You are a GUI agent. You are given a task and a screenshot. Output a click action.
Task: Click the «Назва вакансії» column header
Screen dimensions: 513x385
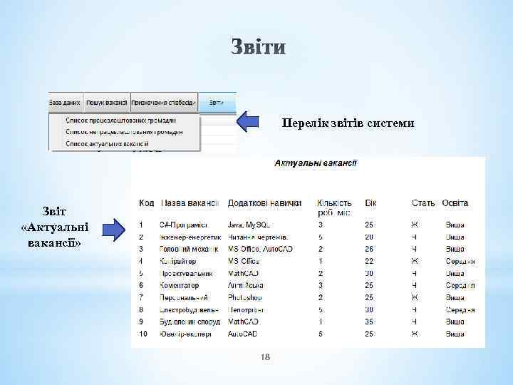click(189, 203)
